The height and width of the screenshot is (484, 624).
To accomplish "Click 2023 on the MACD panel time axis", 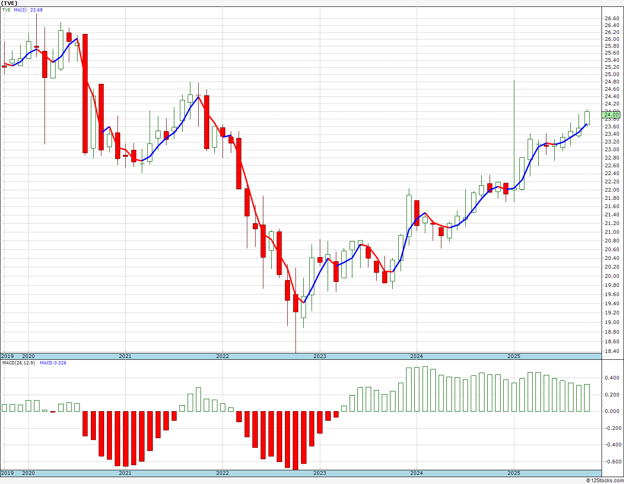I will point(320,473).
